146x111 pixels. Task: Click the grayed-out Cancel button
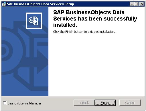[x=130, y=103]
